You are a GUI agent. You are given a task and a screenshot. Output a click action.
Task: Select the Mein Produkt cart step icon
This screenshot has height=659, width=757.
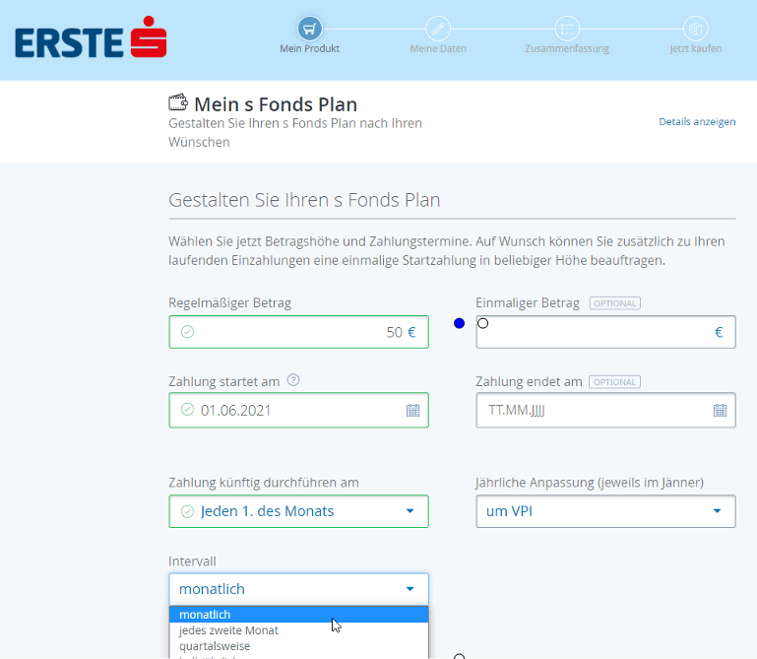tap(309, 29)
